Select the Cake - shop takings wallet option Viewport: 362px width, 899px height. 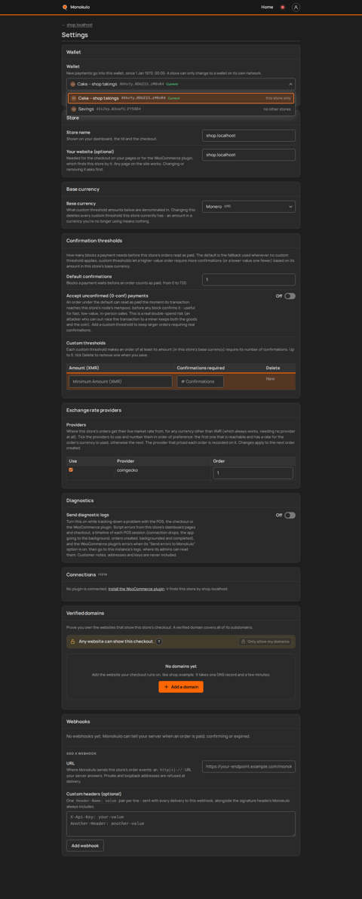[x=181, y=98]
